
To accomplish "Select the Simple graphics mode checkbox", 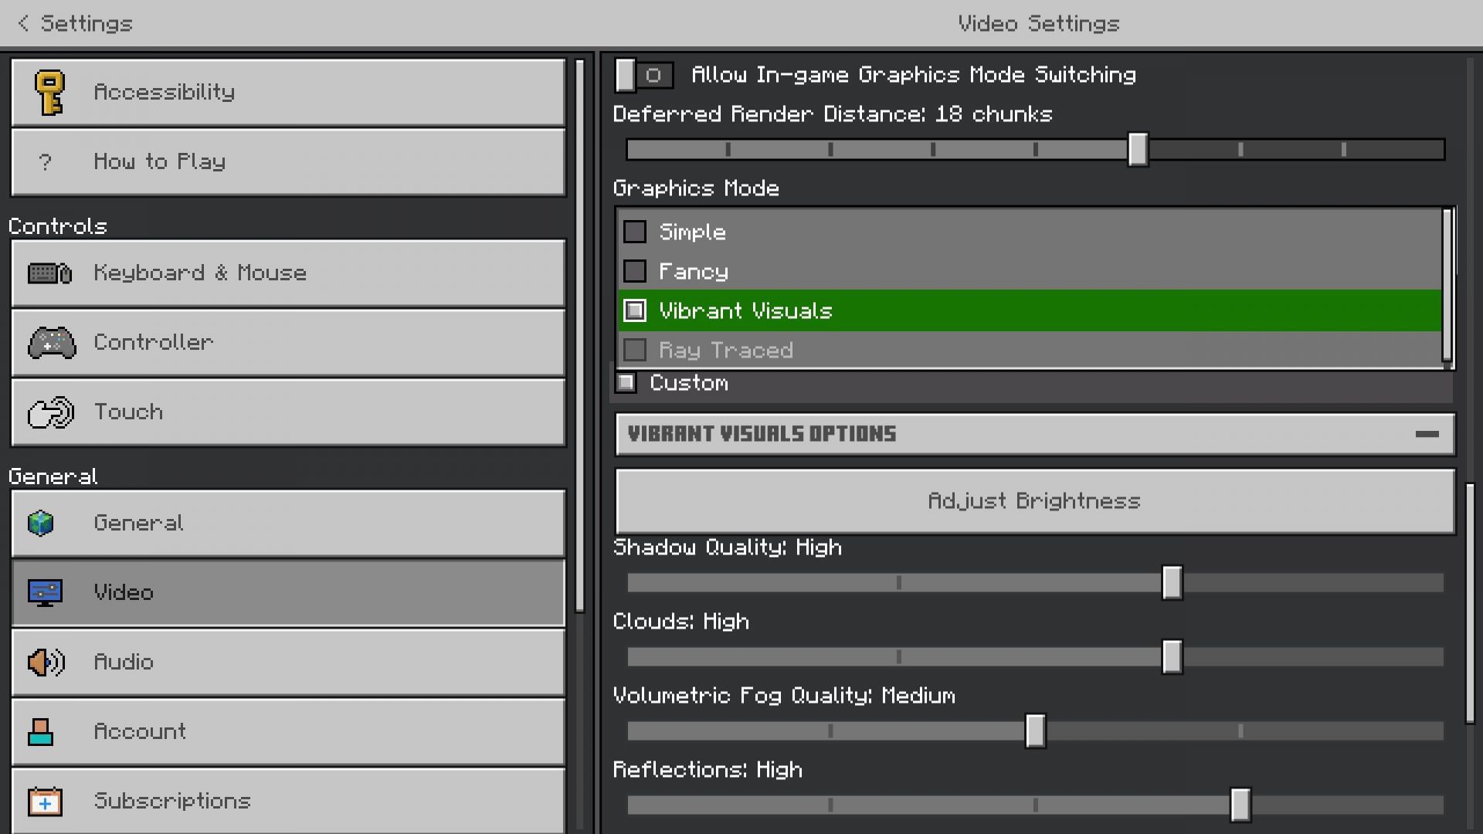I will (635, 232).
